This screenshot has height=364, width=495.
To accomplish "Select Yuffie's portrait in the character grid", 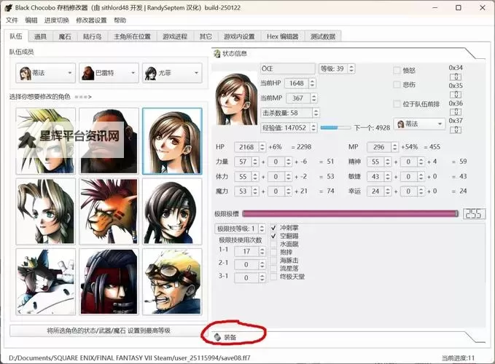I will click(172, 211).
